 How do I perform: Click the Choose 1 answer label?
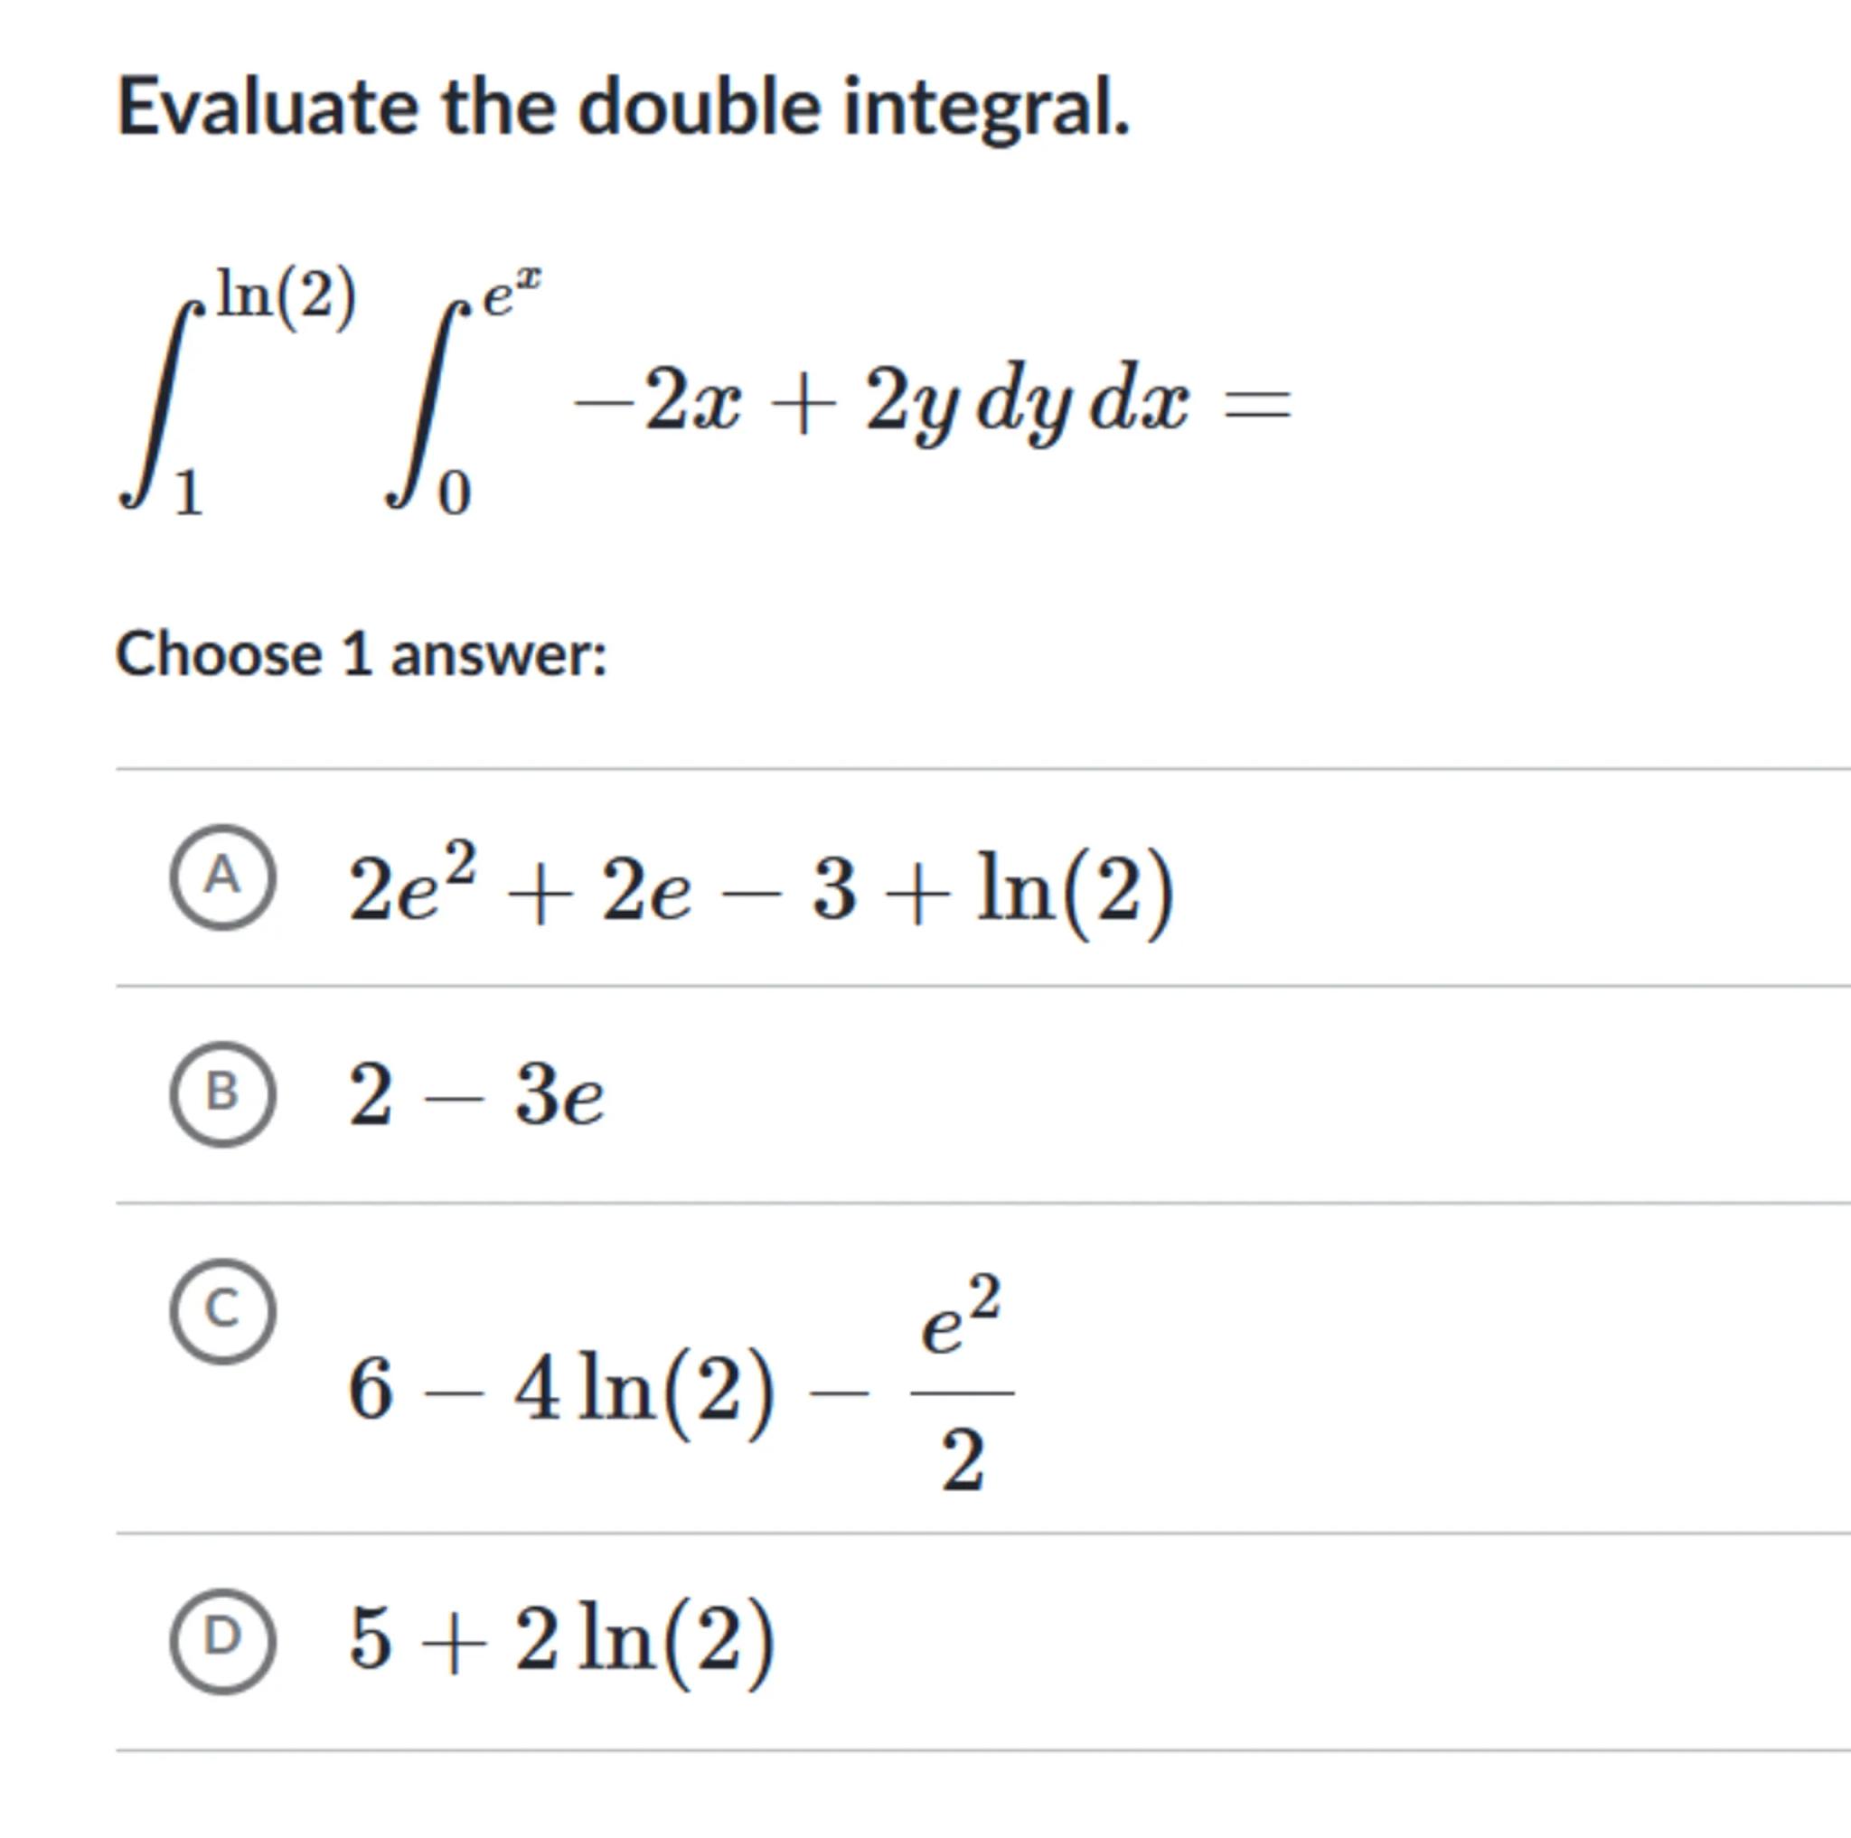pos(362,655)
